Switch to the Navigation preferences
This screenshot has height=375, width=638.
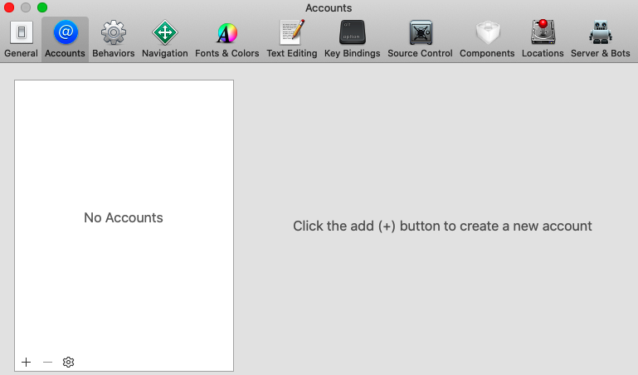[165, 39]
